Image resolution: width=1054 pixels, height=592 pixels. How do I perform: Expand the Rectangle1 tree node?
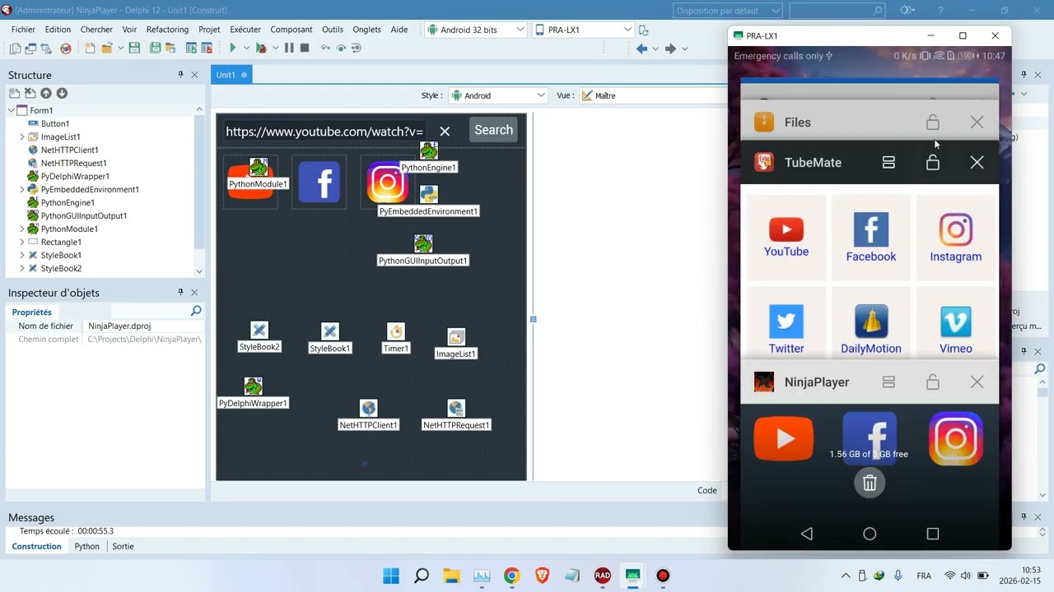[x=22, y=242]
